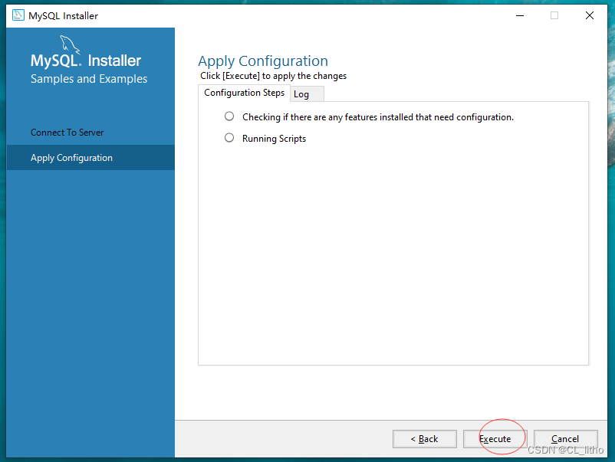Go back with the < Back button
This screenshot has height=462, width=615.
click(x=424, y=439)
